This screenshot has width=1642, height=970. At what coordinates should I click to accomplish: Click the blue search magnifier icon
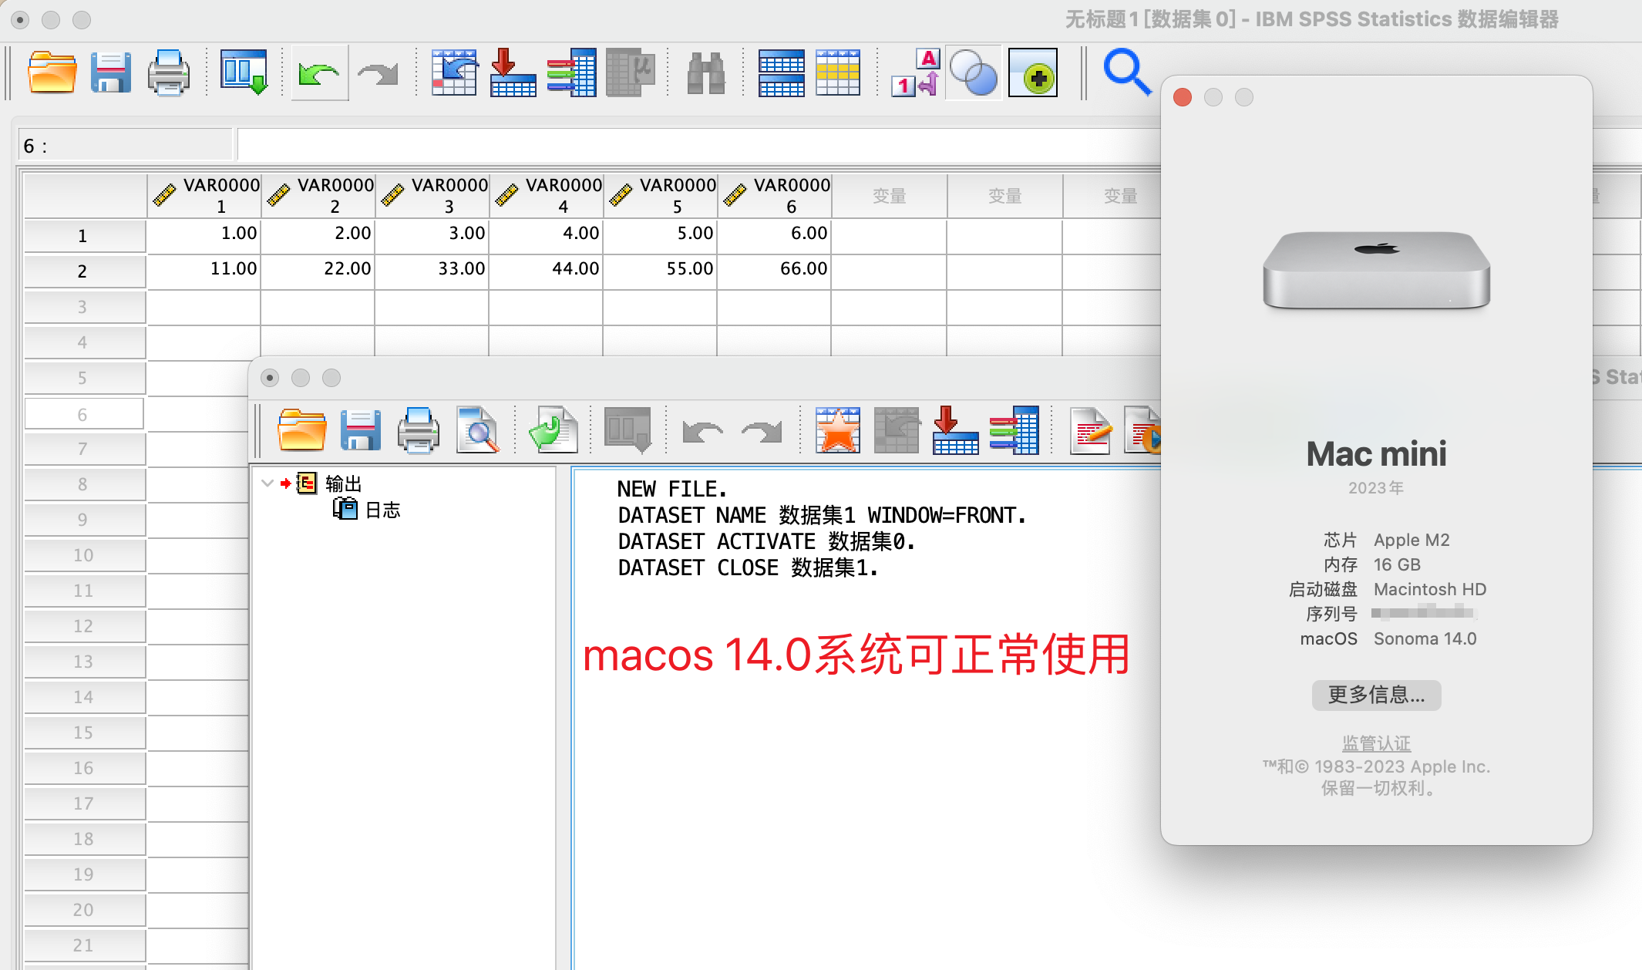click(x=1126, y=72)
